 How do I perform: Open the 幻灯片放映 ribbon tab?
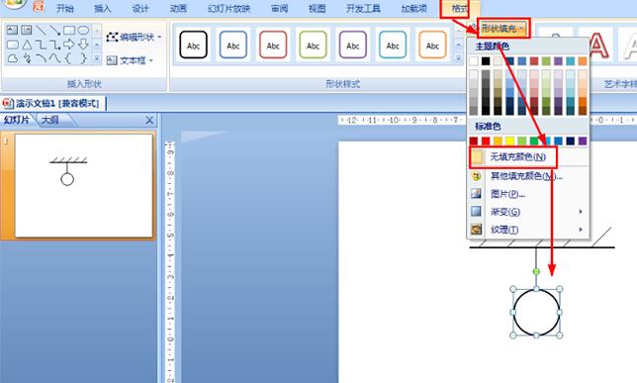coord(229,8)
